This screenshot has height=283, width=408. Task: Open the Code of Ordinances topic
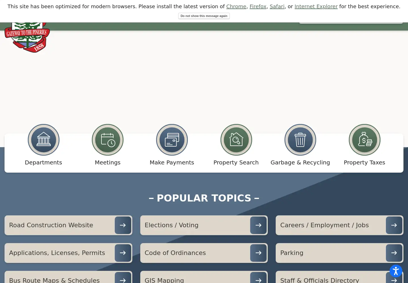pos(204,253)
